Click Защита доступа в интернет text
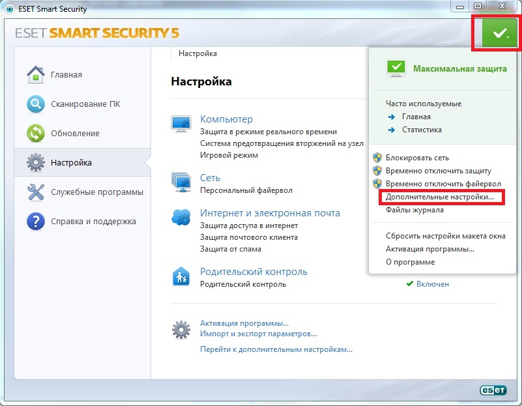 point(249,225)
